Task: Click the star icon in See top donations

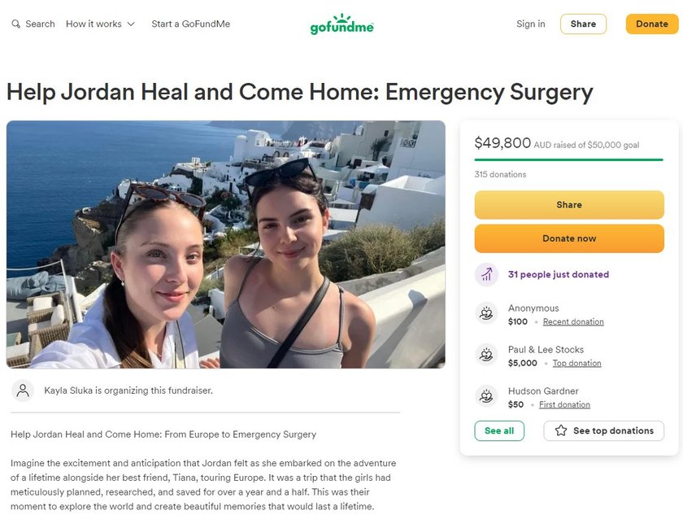Action: point(561,430)
